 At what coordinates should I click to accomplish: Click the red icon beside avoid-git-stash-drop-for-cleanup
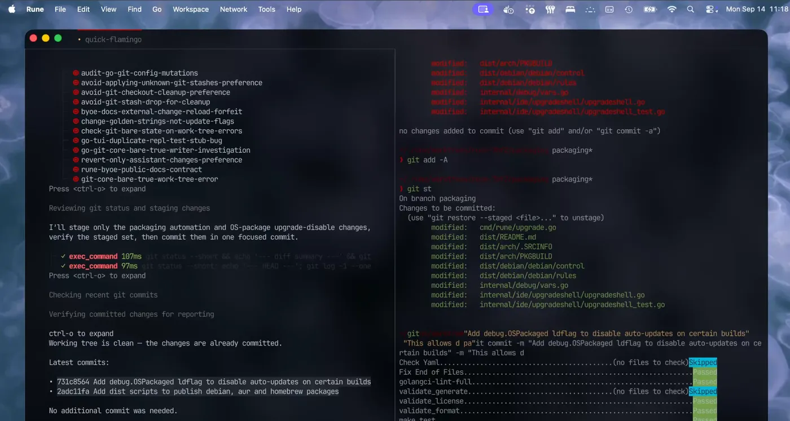pos(76,102)
